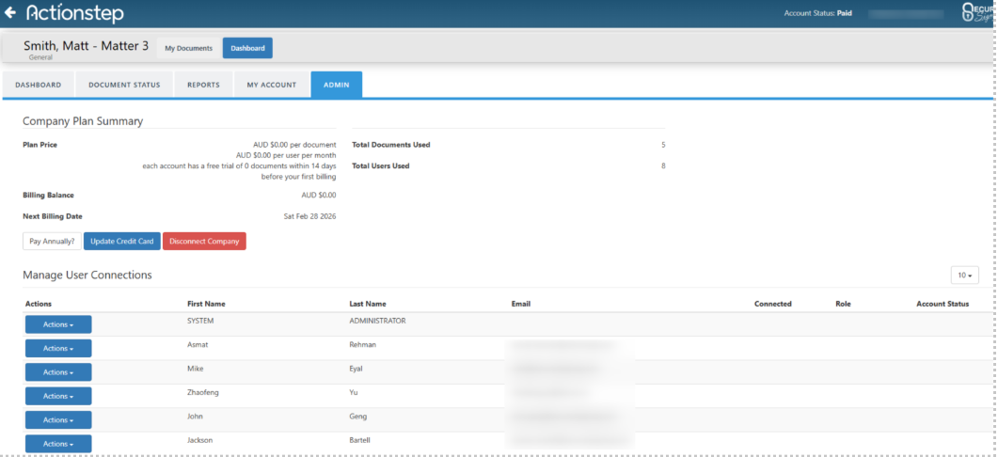The image size is (998, 457).
Task: Click first name Asmat
Action: tap(198, 345)
